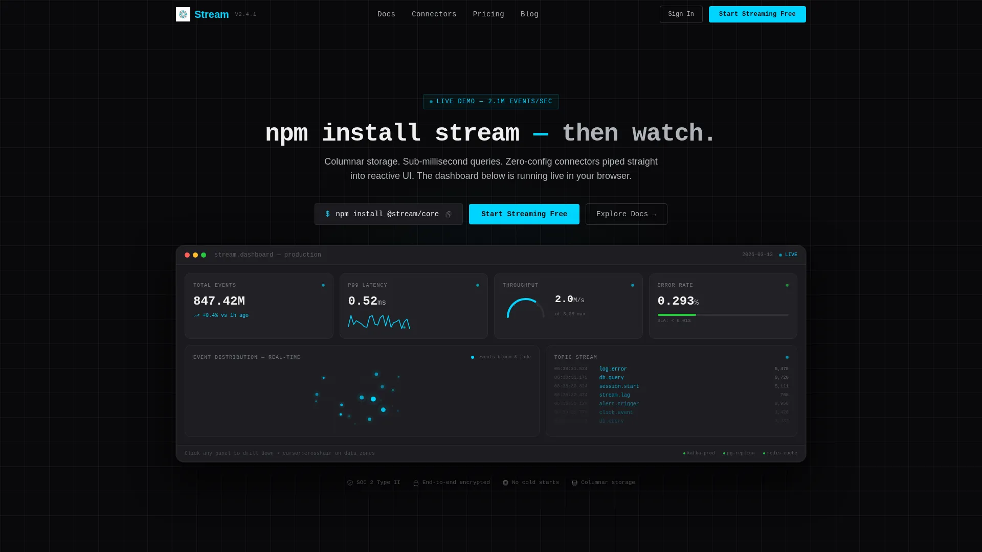This screenshot has height=552, width=982.
Task: Select the stream.lag topic row
Action: (x=672, y=395)
